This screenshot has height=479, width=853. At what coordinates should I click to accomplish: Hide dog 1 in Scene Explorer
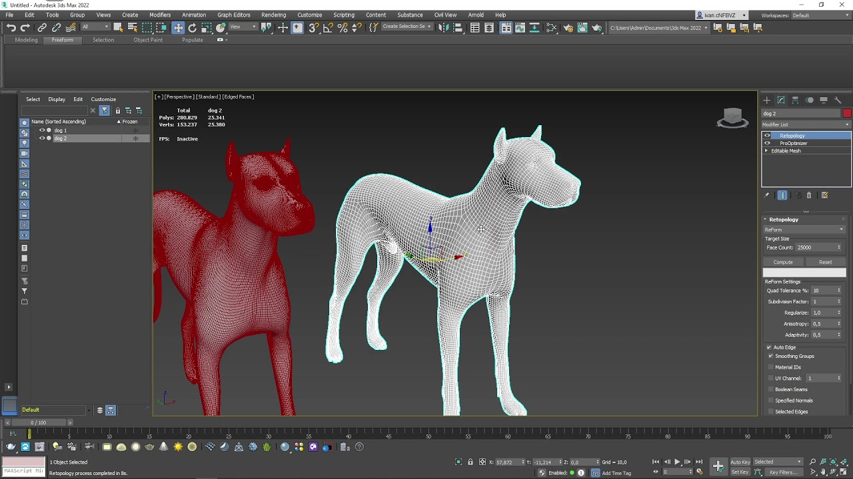click(42, 130)
